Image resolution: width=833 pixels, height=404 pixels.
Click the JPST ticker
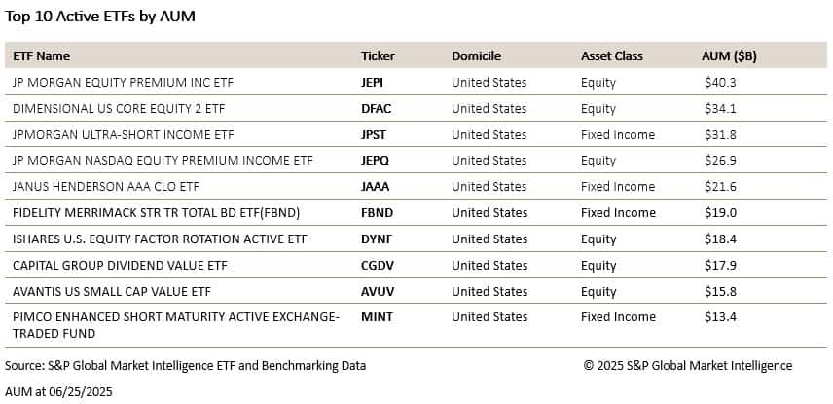(374, 135)
